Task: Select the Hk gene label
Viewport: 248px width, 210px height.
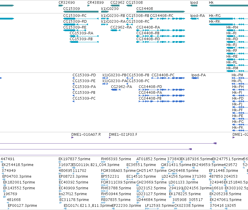Action: point(211,3)
